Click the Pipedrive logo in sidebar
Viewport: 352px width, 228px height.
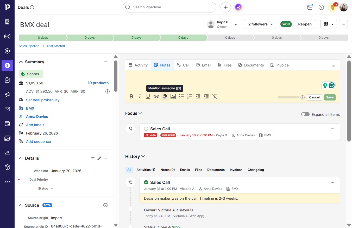[x=7, y=7]
